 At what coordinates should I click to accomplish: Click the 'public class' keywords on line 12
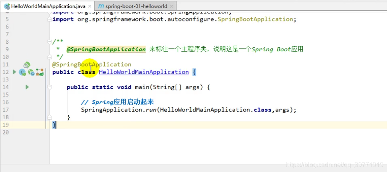pyautogui.click(x=74, y=72)
